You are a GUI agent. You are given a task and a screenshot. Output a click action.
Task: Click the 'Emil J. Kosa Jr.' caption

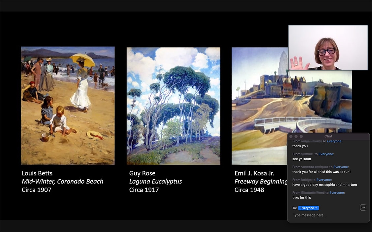[254, 173]
